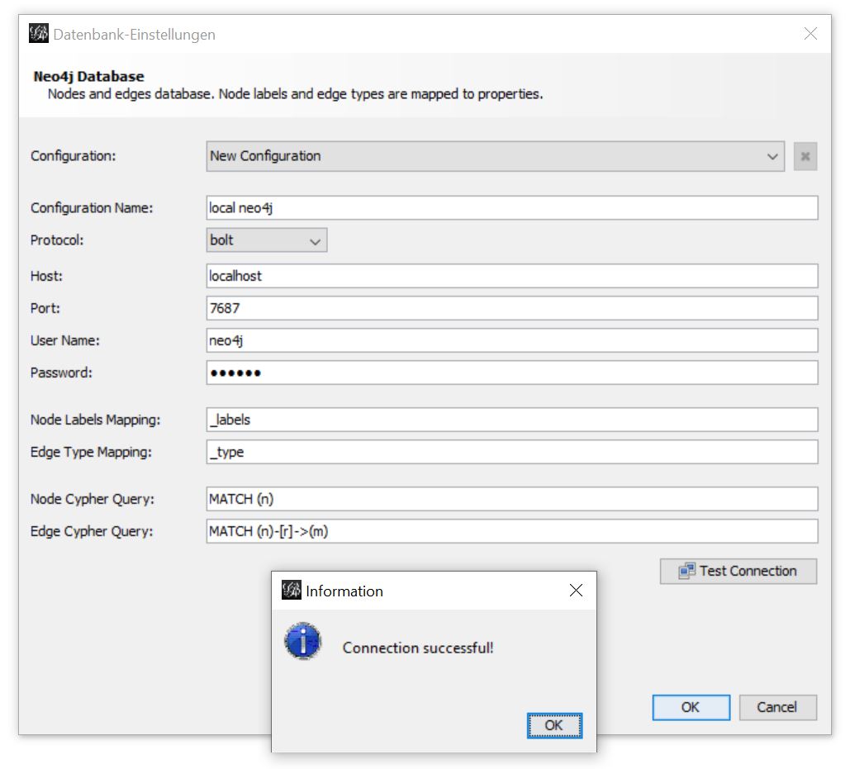The image size is (850, 769).
Task: Click the Gephi icon in Information title bar
Action: click(291, 590)
